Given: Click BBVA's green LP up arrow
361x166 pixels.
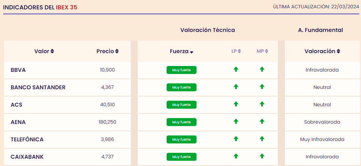Looking at the screenshot, I should (x=236, y=69).
